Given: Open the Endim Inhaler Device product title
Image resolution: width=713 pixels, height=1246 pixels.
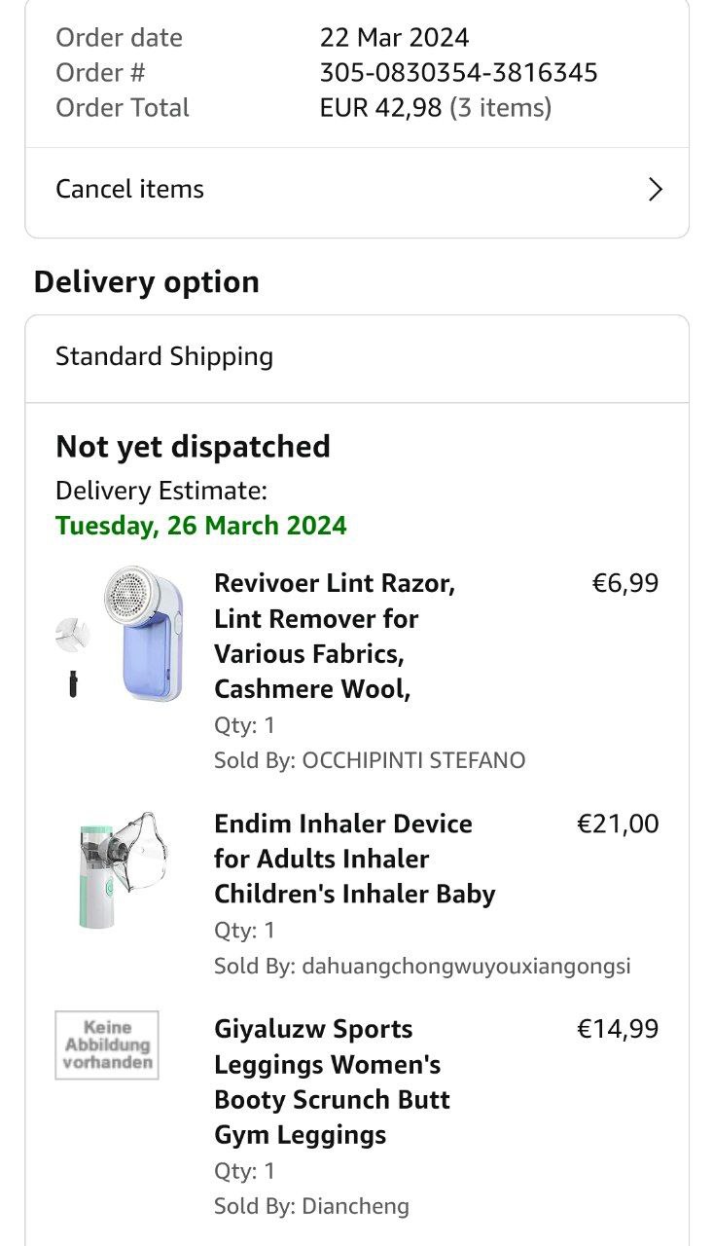Looking at the screenshot, I should [x=354, y=859].
